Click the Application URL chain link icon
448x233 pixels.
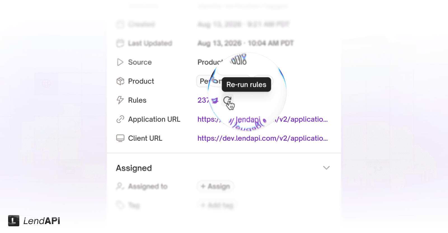click(120, 119)
